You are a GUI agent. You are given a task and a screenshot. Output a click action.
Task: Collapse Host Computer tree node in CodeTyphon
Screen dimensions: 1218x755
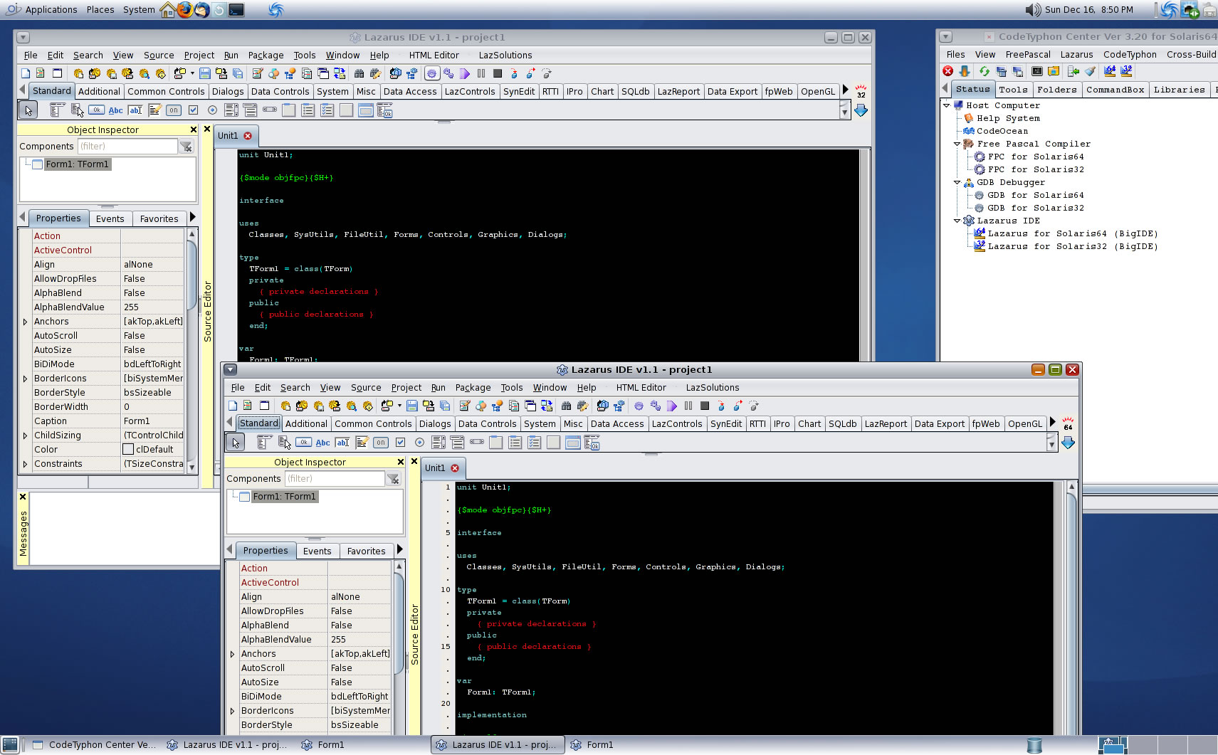tap(947, 105)
